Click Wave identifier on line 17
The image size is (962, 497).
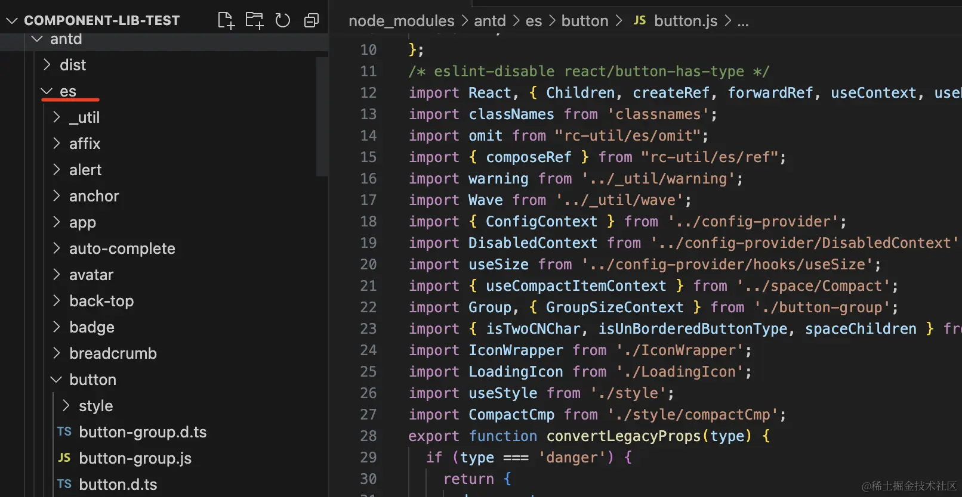point(486,200)
